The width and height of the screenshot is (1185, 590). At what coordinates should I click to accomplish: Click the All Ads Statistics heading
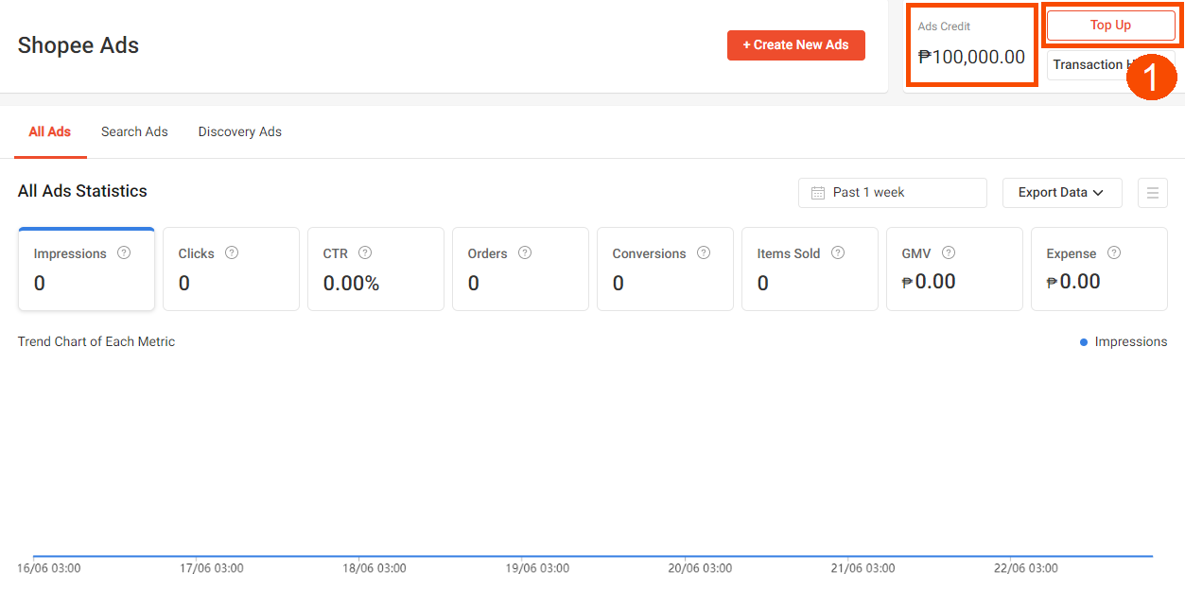[x=82, y=191]
